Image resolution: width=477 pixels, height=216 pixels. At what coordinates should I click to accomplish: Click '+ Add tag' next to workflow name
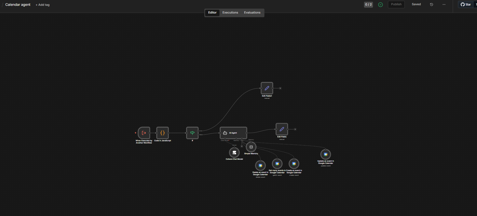tap(43, 5)
